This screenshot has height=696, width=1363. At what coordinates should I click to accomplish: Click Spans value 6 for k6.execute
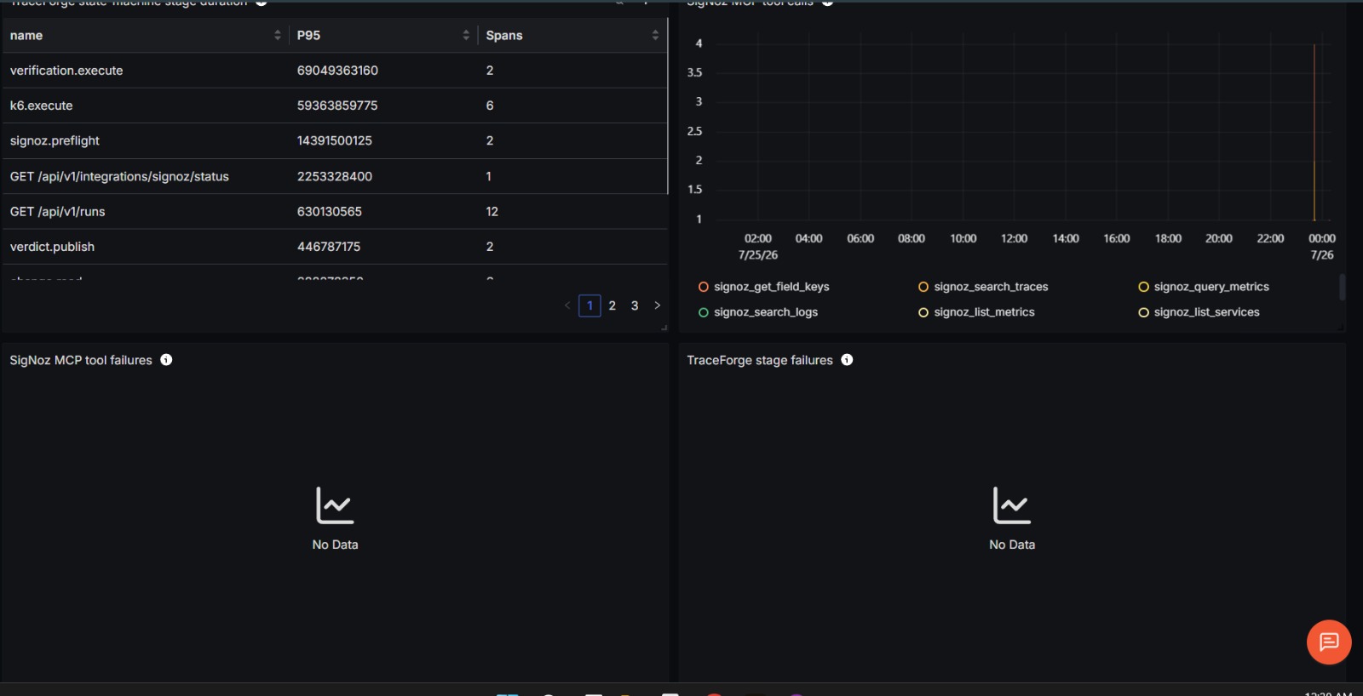pos(490,106)
